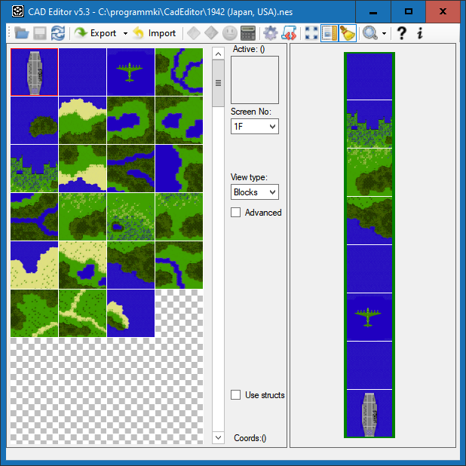Click the magnifier zoom icon

click(370, 33)
